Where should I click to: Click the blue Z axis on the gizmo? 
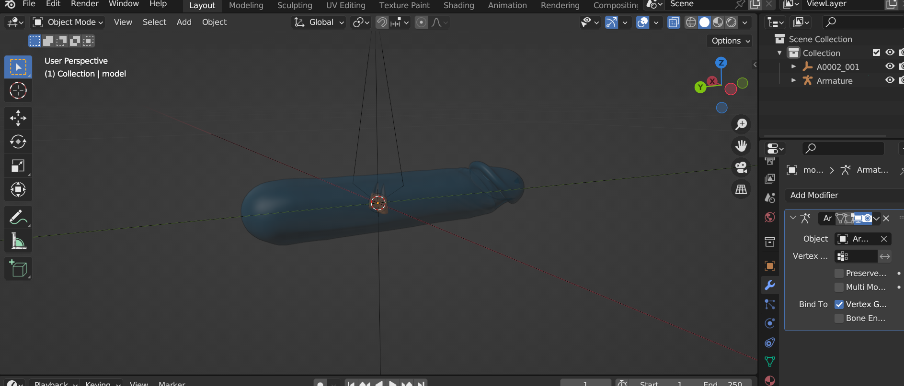721,63
